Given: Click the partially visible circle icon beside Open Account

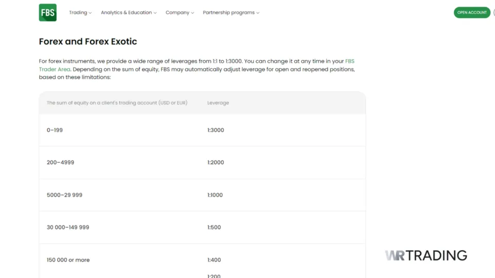Looking at the screenshot, I should click(x=493, y=12).
